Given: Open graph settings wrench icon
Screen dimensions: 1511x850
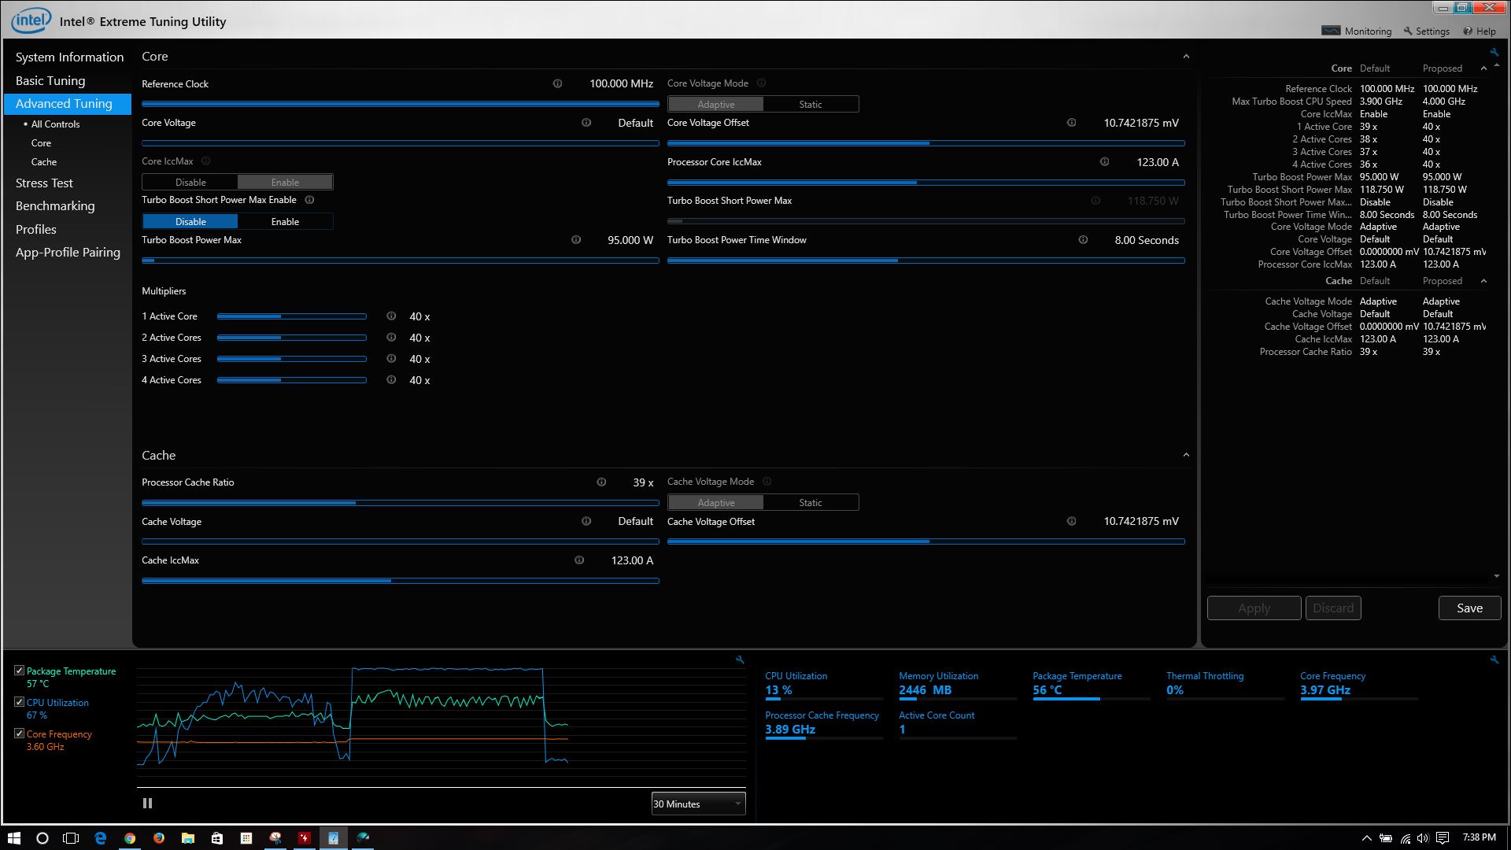Looking at the screenshot, I should pos(740,660).
